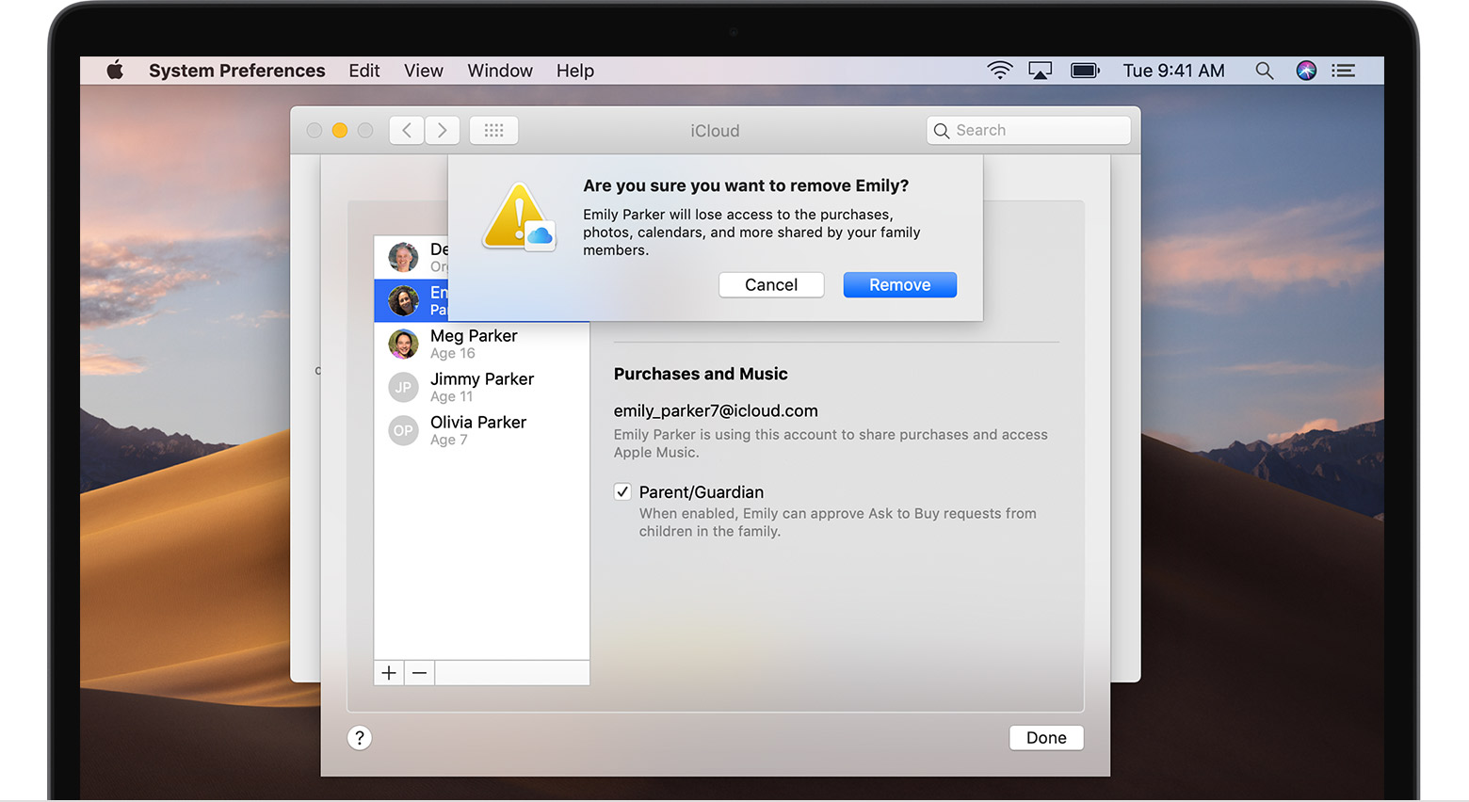Image resolution: width=1469 pixels, height=802 pixels.
Task: Select Emily Parker's highlighted row
Action: (412, 300)
